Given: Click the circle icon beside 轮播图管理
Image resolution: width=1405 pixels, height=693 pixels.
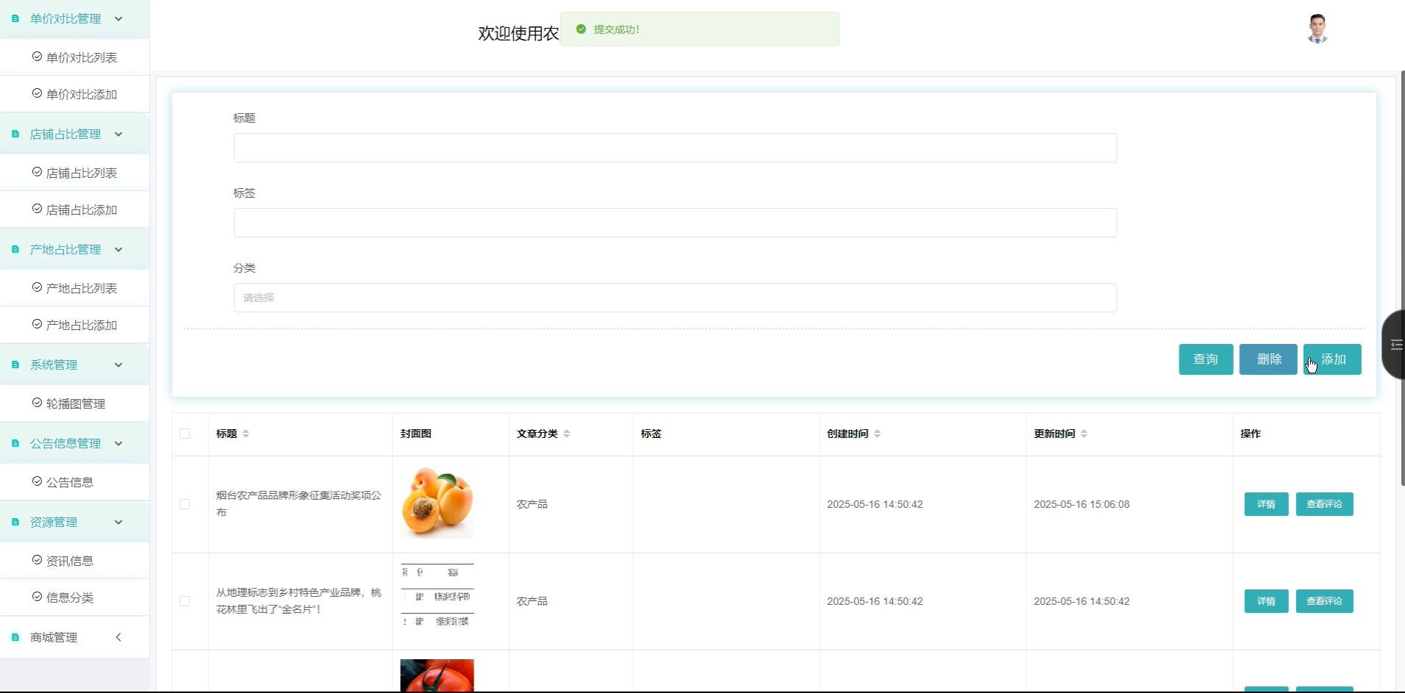Looking at the screenshot, I should [37, 403].
